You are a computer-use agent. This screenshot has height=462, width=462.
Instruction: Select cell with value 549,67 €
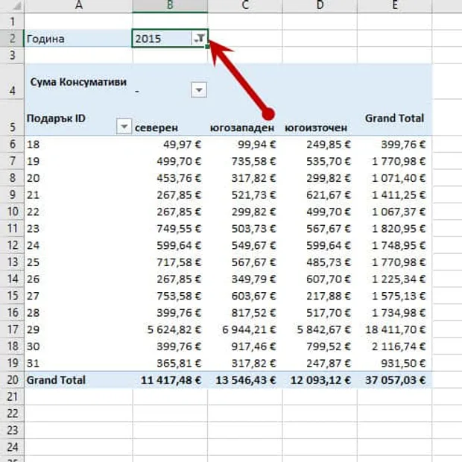click(245, 245)
